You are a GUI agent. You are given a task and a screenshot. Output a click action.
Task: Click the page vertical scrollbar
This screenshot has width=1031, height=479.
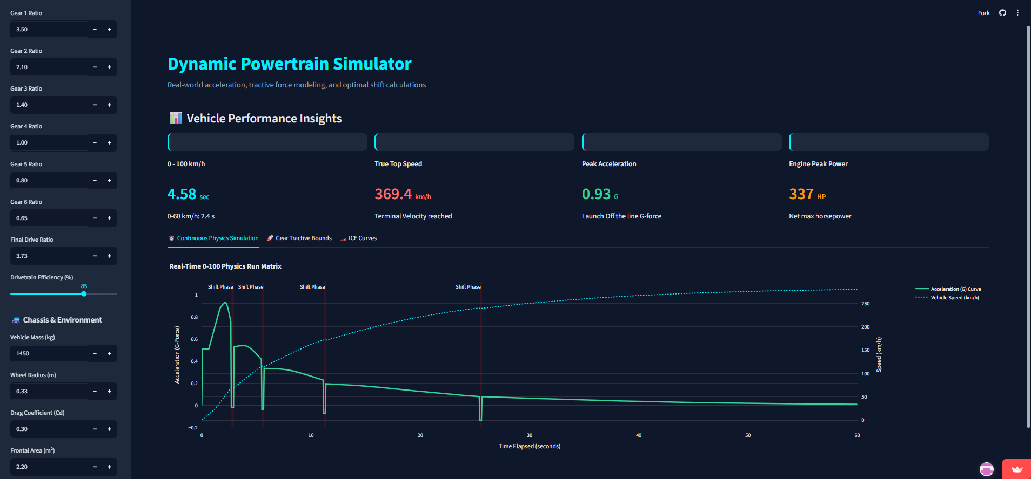tap(1028, 227)
